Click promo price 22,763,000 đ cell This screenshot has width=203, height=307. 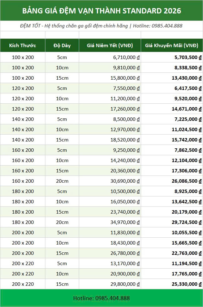(x=172, y=253)
